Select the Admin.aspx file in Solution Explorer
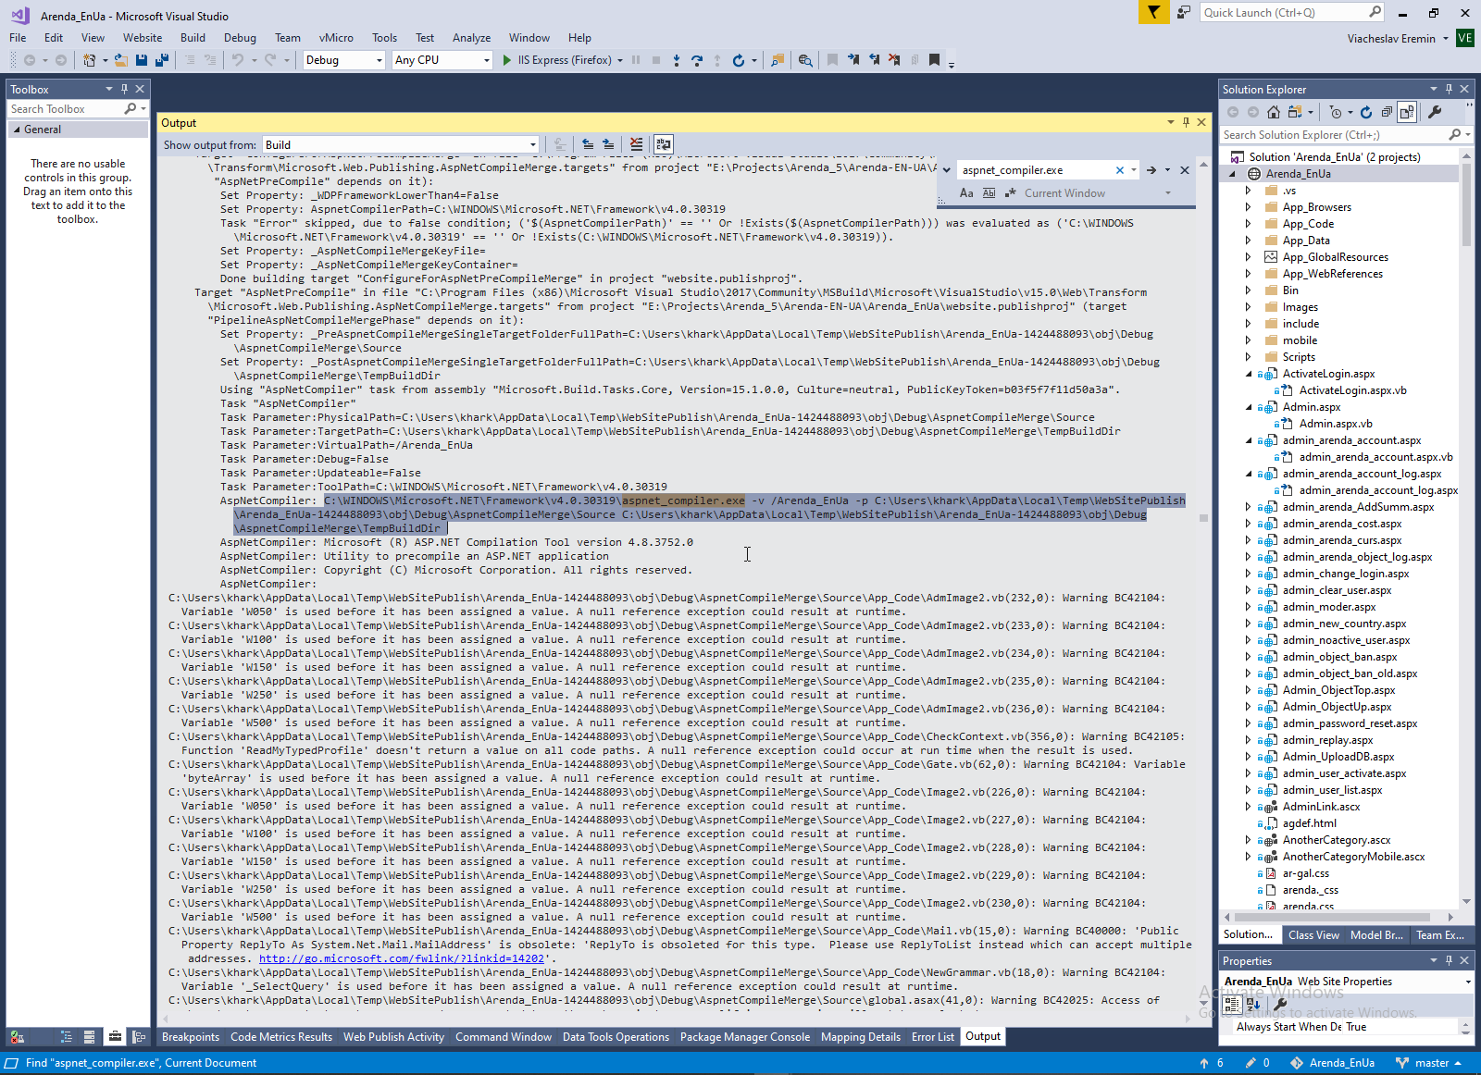The height and width of the screenshot is (1075, 1481). [x=1311, y=407]
